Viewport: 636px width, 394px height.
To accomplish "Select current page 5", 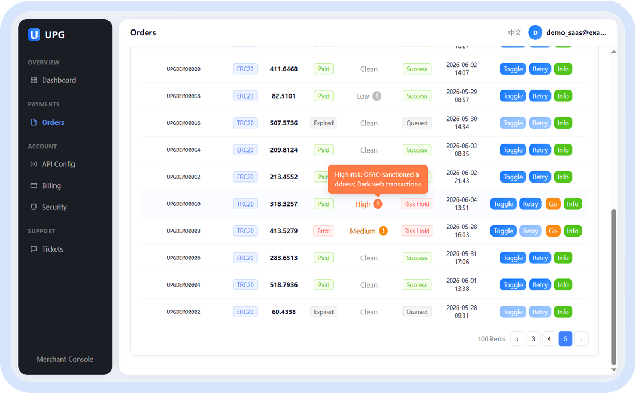I will 565,339.
